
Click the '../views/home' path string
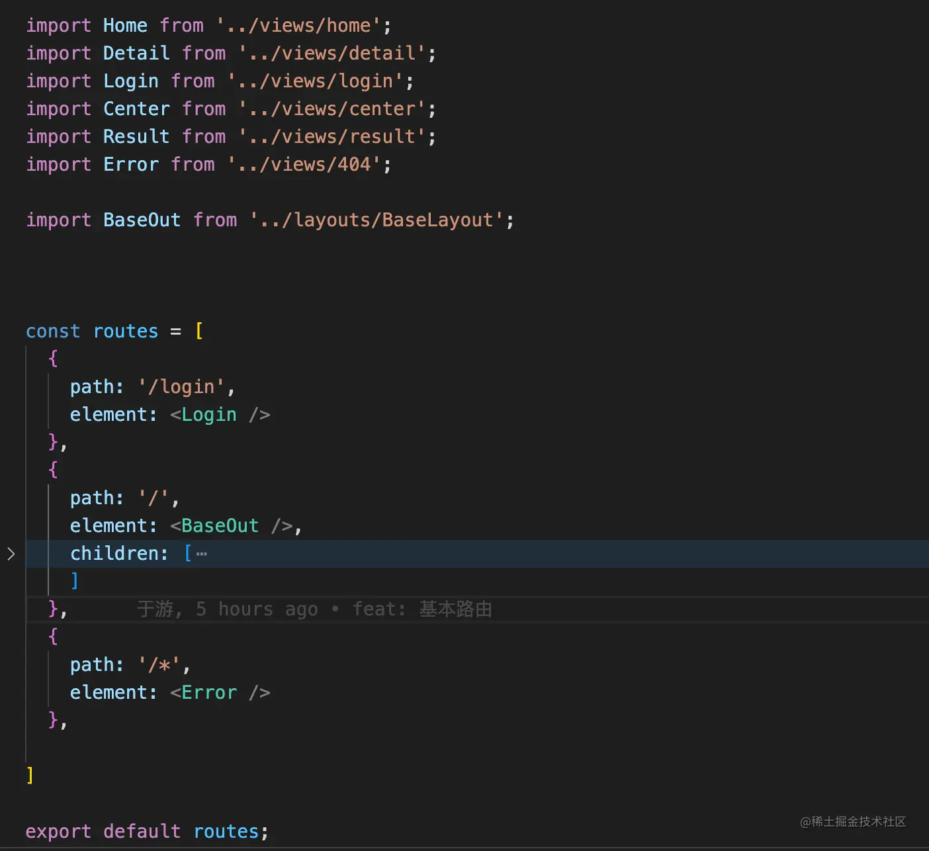click(298, 26)
